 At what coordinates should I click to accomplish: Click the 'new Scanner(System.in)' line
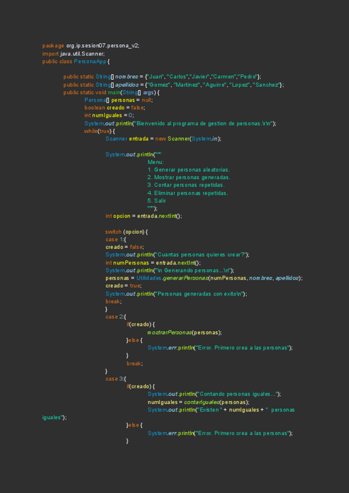click(163, 139)
